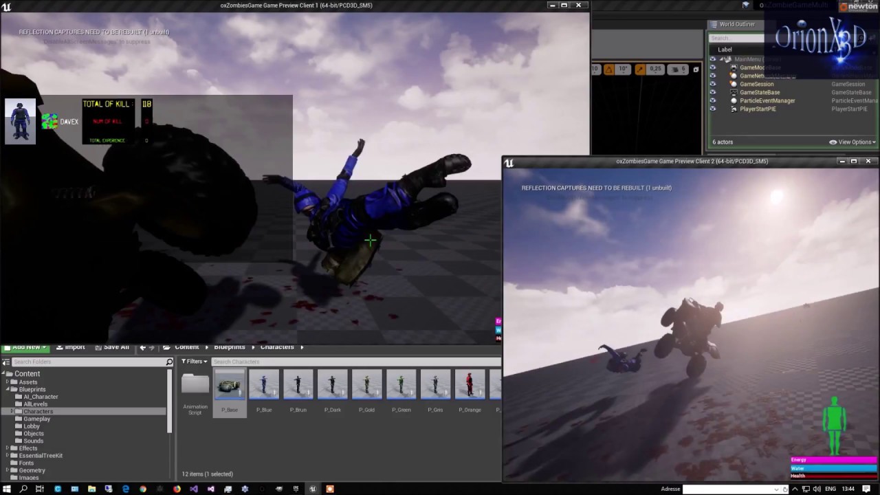Click the Label column header
This screenshot has height=495, width=880.
tap(725, 49)
